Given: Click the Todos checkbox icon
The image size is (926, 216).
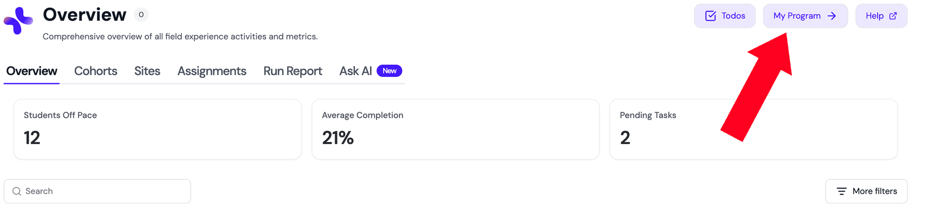Looking at the screenshot, I should [710, 16].
